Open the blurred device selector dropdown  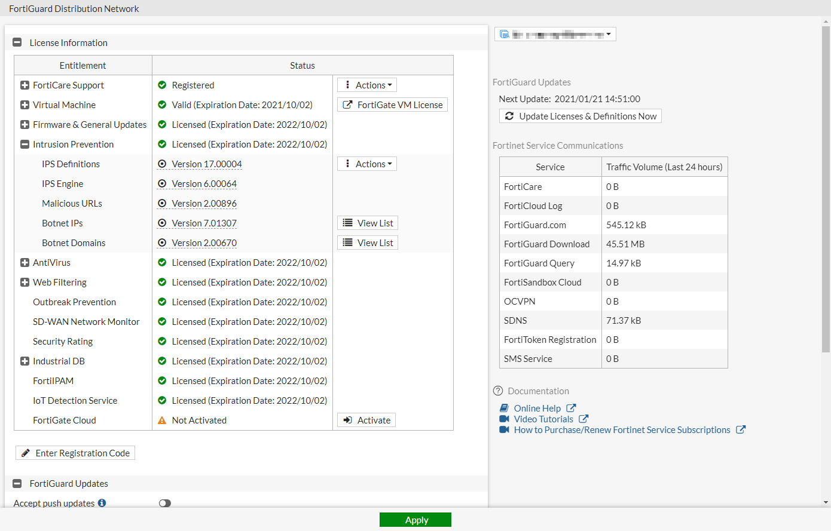555,34
